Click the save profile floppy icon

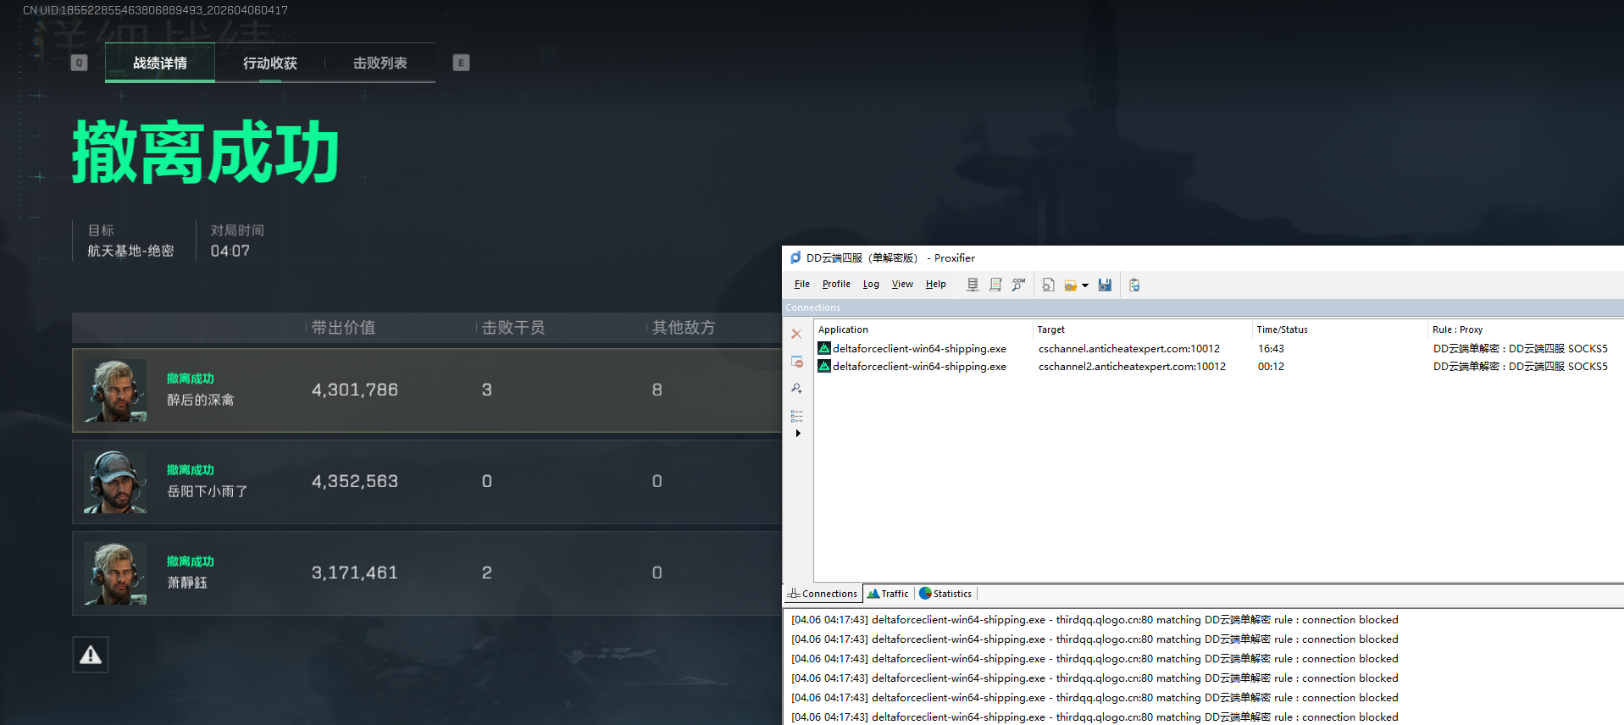[1105, 285]
